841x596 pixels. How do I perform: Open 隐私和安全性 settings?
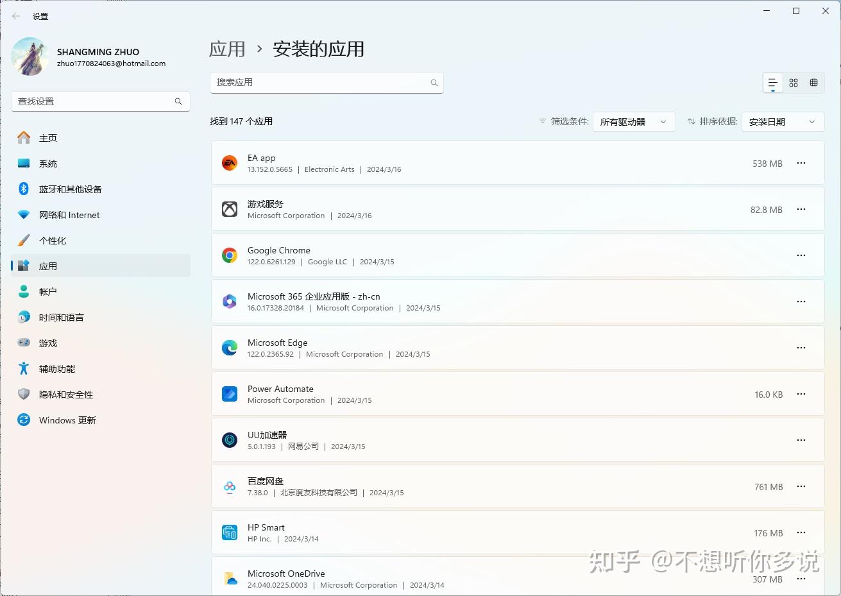pos(101,395)
